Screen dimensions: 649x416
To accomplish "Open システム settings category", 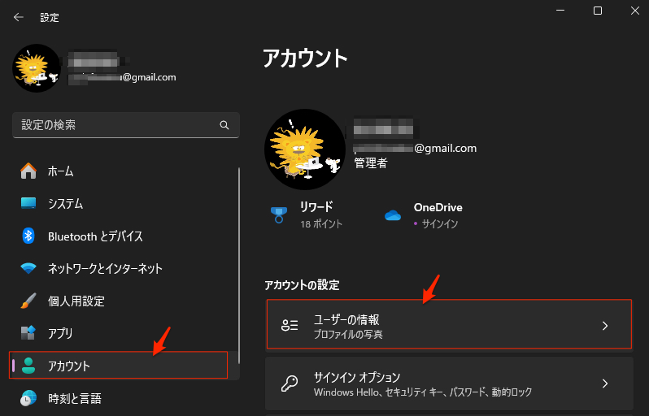I will tap(124, 203).
